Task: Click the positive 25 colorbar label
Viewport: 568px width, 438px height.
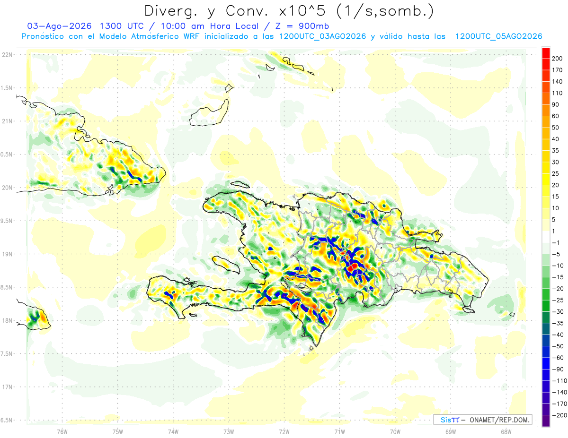Action: click(556, 174)
